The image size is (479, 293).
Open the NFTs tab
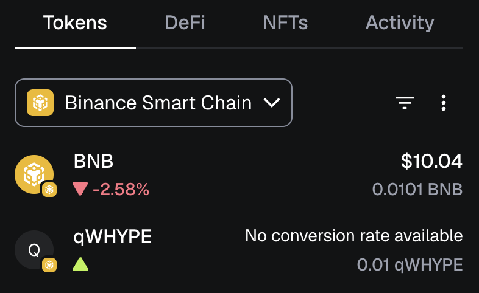pyautogui.click(x=285, y=23)
